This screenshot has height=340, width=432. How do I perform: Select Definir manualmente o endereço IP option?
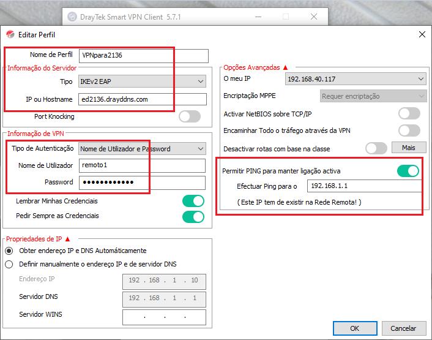coord(9,264)
